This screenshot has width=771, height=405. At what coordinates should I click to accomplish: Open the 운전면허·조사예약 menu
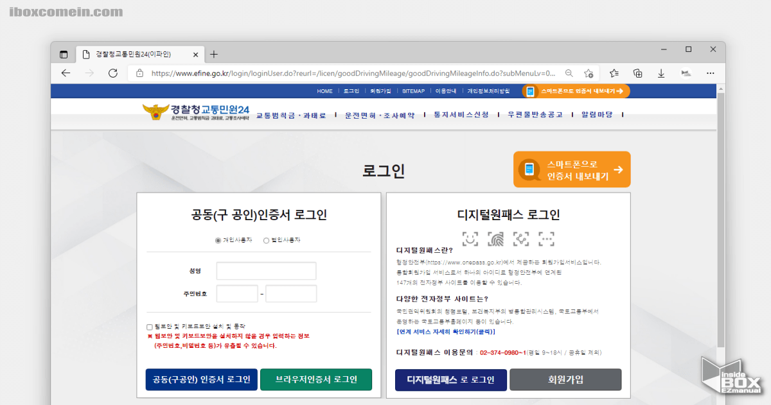tap(378, 115)
